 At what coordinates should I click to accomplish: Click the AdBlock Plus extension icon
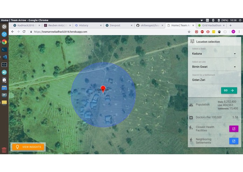[x=202, y=32]
